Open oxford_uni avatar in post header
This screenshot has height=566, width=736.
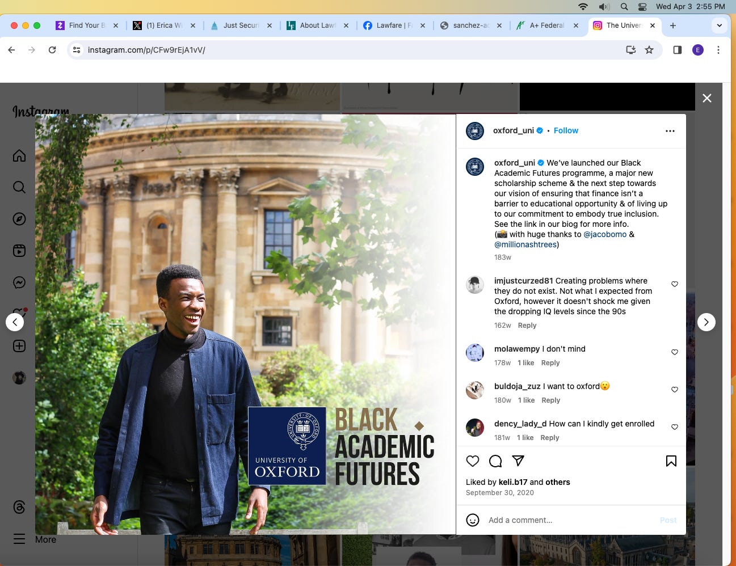click(x=475, y=131)
